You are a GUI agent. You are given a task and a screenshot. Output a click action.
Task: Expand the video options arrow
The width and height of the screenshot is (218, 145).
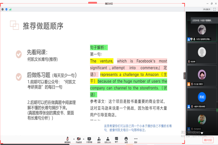tap(84, 139)
